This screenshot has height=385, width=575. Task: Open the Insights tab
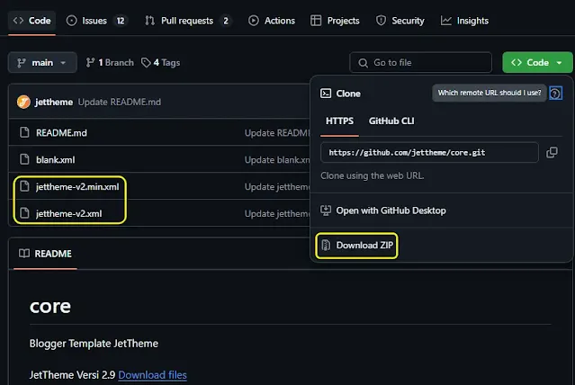[x=464, y=21]
